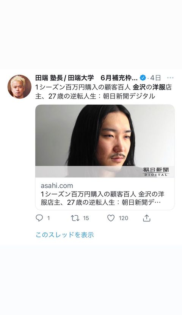Like the tweet with heart icon

tap(111, 218)
